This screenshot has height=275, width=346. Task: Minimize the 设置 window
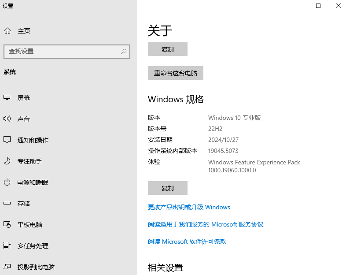pos(298,6)
